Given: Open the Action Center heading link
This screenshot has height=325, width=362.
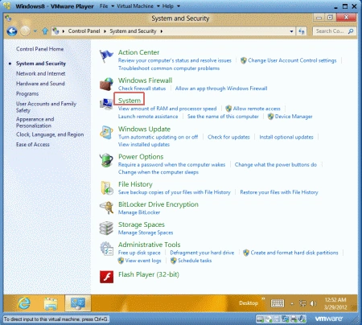Looking at the screenshot, I should pos(138,52).
